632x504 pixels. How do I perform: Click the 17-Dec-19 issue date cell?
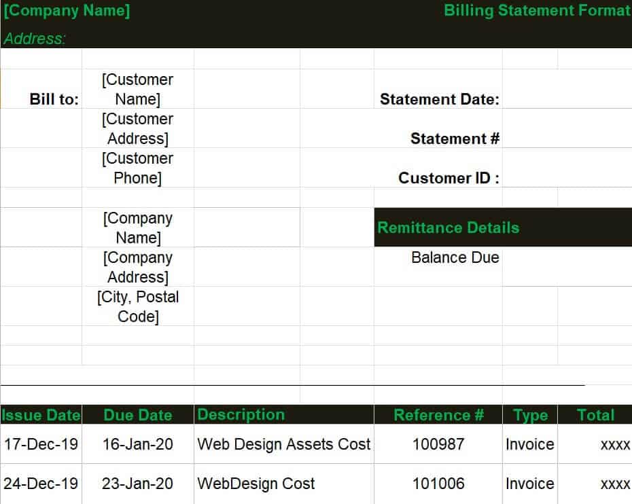click(41, 444)
